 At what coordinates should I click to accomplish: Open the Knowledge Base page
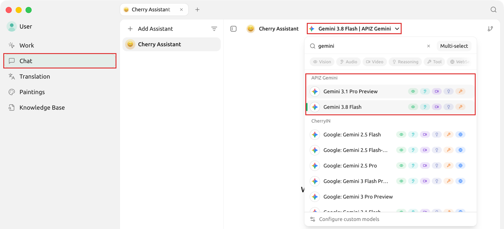(x=60, y=107)
